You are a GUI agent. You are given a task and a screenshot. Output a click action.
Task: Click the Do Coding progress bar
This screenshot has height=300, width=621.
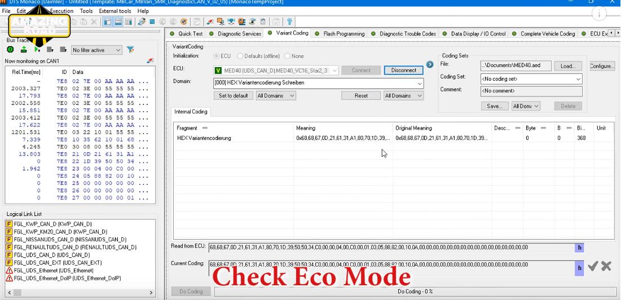[414, 292]
